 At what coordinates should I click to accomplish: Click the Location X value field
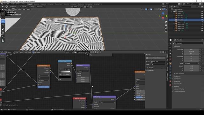(x=191, y=50)
